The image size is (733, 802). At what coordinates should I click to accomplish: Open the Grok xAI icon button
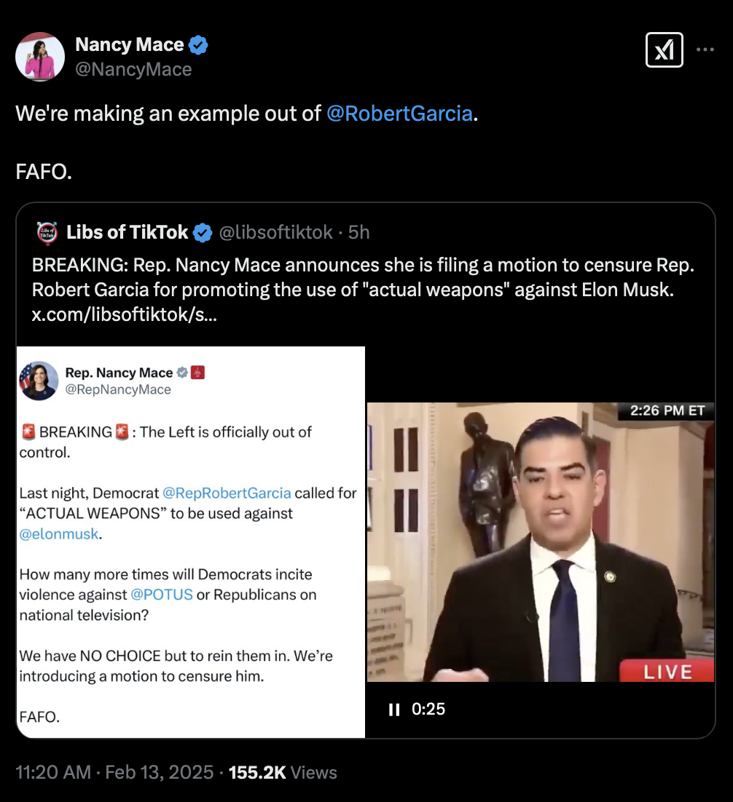click(x=665, y=49)
